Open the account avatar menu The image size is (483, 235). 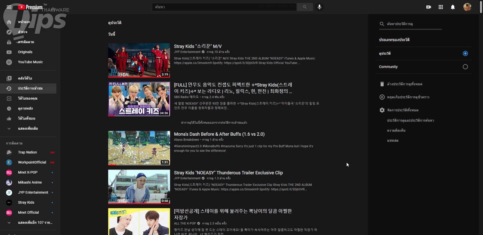coord(467,7)
